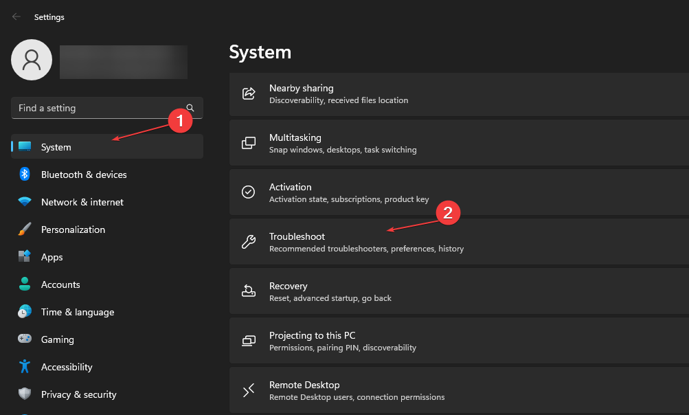Open Troubleshoot settings

(x=453, y=242)
